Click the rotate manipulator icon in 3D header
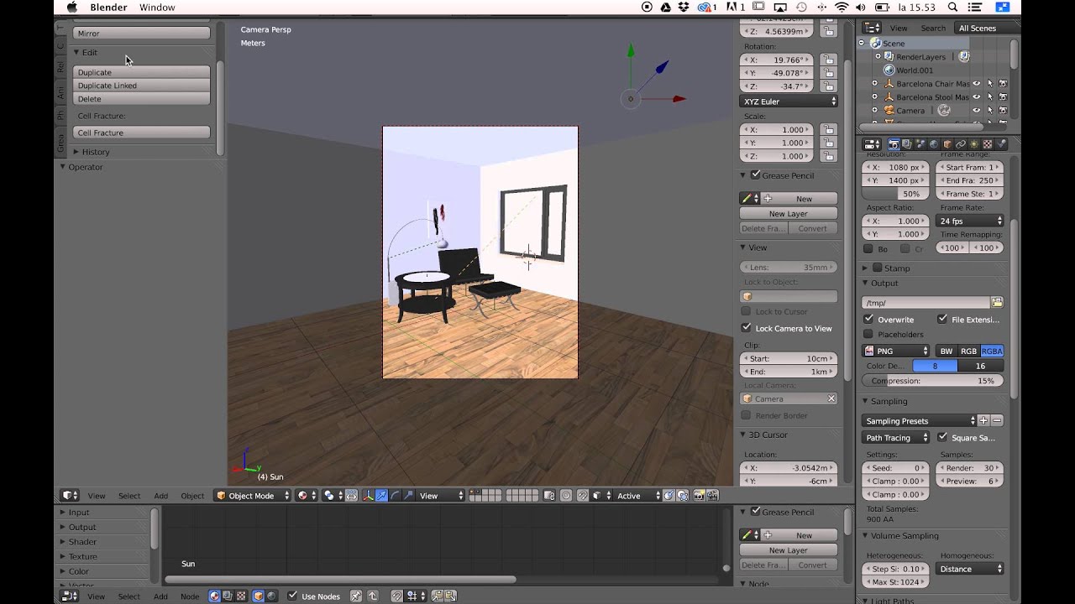The image size is (1075, 604). point(396,496)
